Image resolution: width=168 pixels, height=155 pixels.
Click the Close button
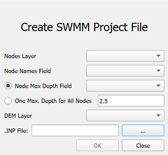tap(143, 145)
